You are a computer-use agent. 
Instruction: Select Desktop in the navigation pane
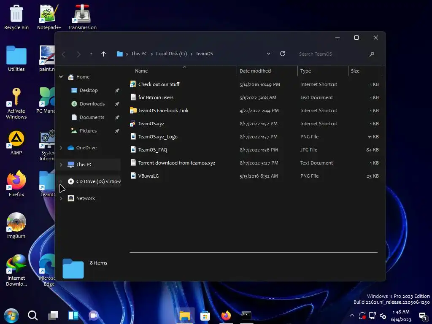(x=89, y=90)
